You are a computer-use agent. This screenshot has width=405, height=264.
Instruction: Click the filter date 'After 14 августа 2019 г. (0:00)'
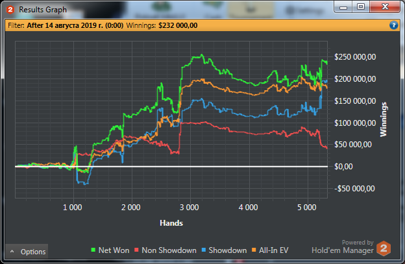[75, 25]
